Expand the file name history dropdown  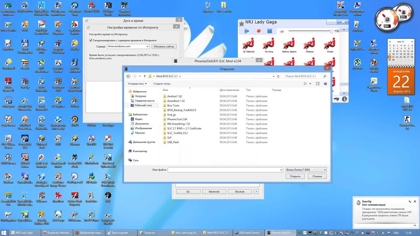(x=281, y=170)
